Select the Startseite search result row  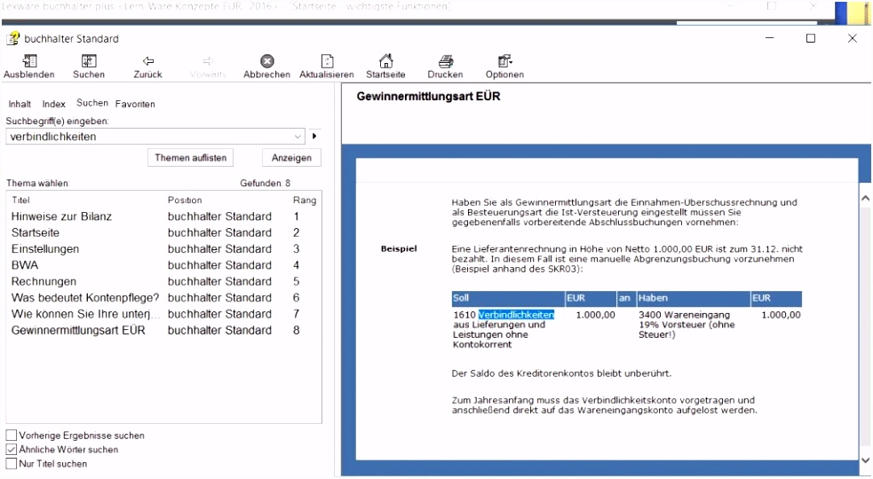[x=163, y=232]
